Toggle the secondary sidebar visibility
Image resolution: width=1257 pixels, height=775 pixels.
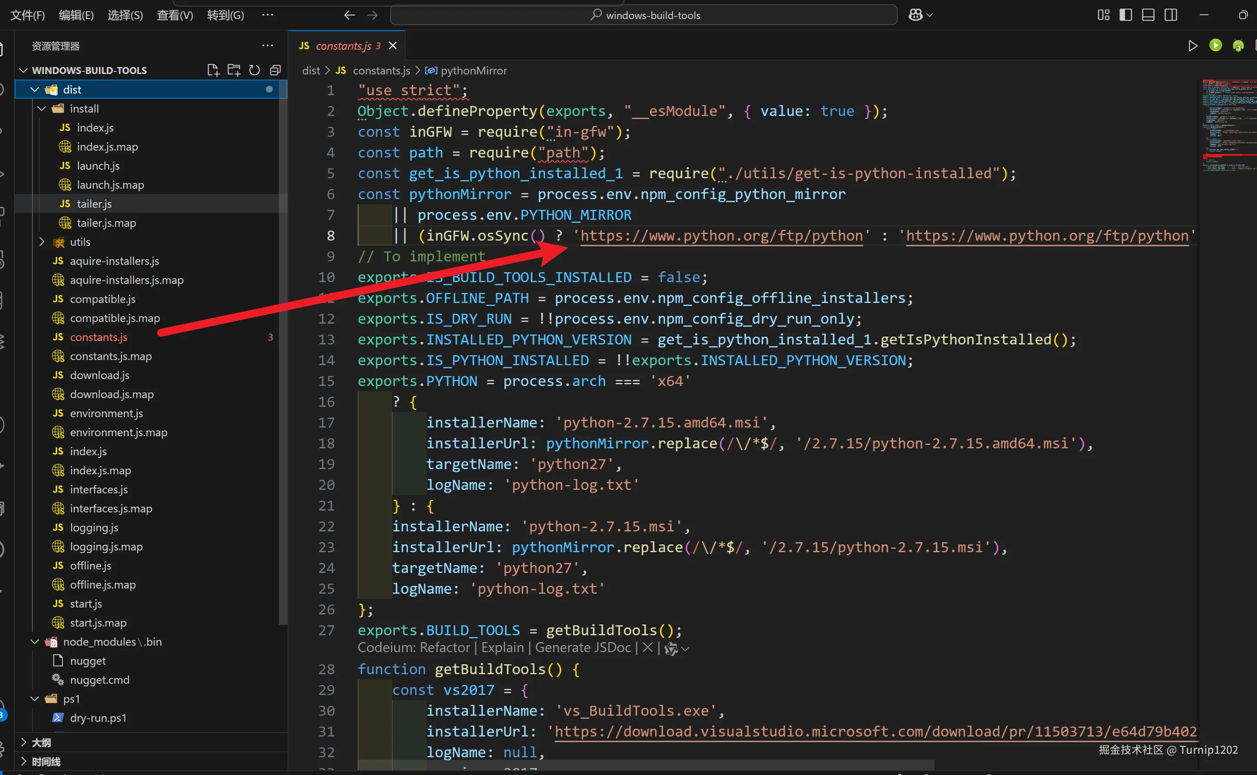point(1171,15)
